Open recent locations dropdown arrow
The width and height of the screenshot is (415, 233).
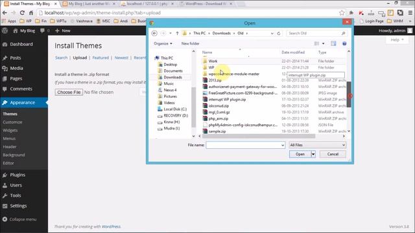171,33
